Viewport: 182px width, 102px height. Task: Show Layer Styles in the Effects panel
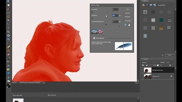tap(147, 5)
